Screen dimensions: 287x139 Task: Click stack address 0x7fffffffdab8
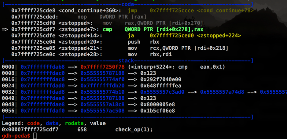[x=43, y=67]
